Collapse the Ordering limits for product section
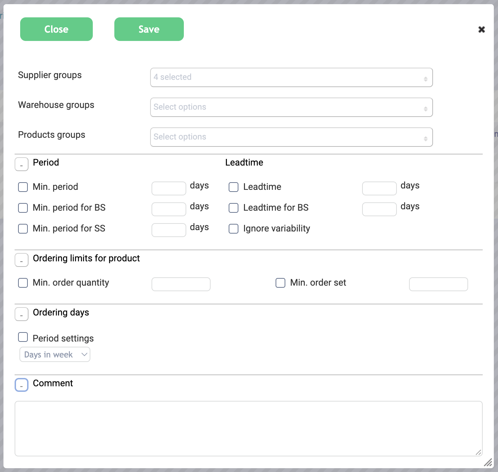 tap(22, 260)
